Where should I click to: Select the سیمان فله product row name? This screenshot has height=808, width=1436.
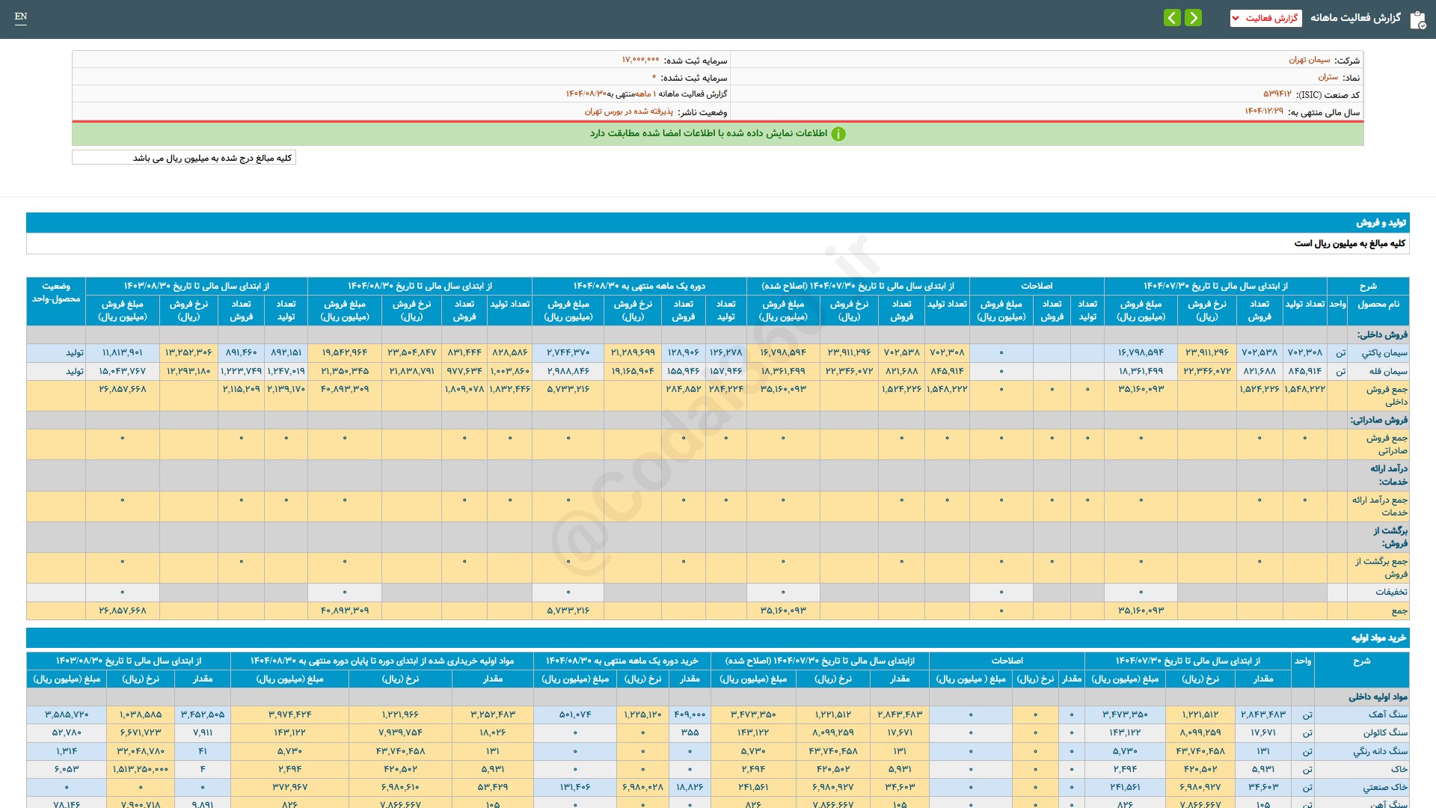(1387, 371)
